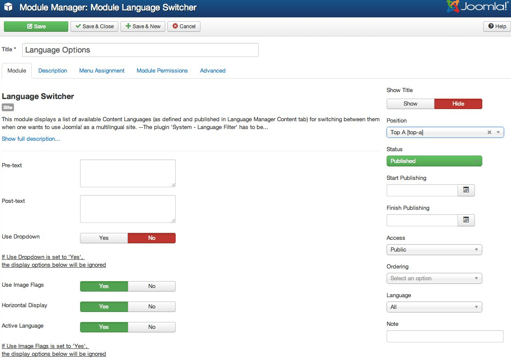Click the green Save button

[x=36, y=27]
